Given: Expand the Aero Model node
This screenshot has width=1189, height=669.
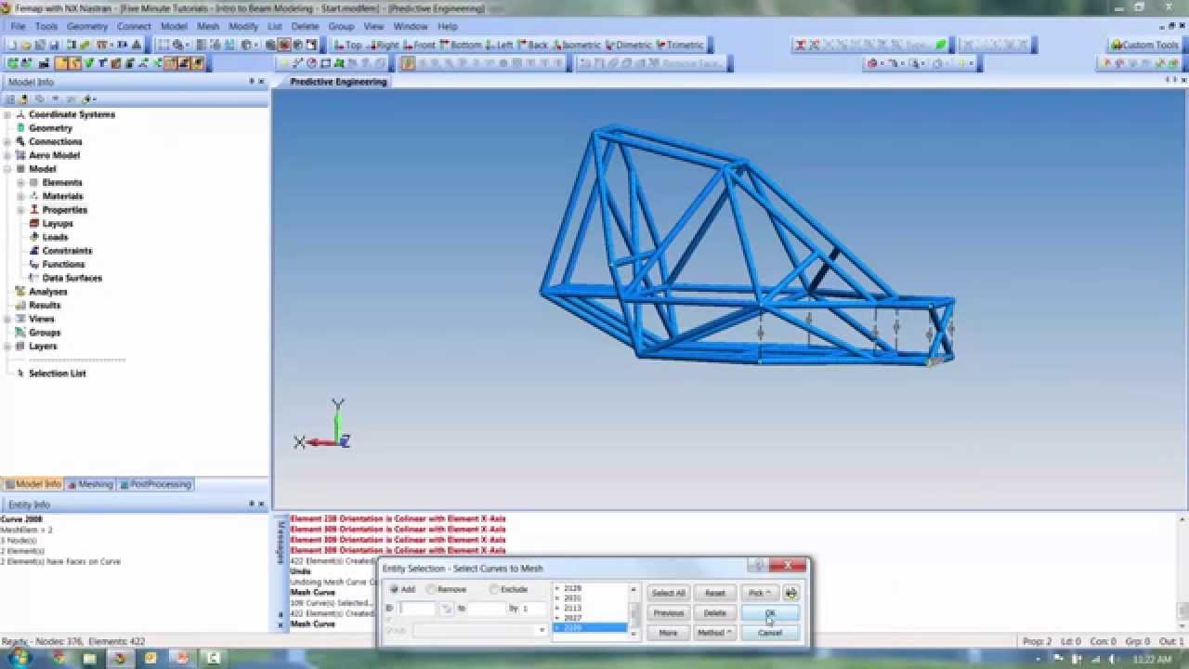Looking at the screenshot, I should pos(7,155).
